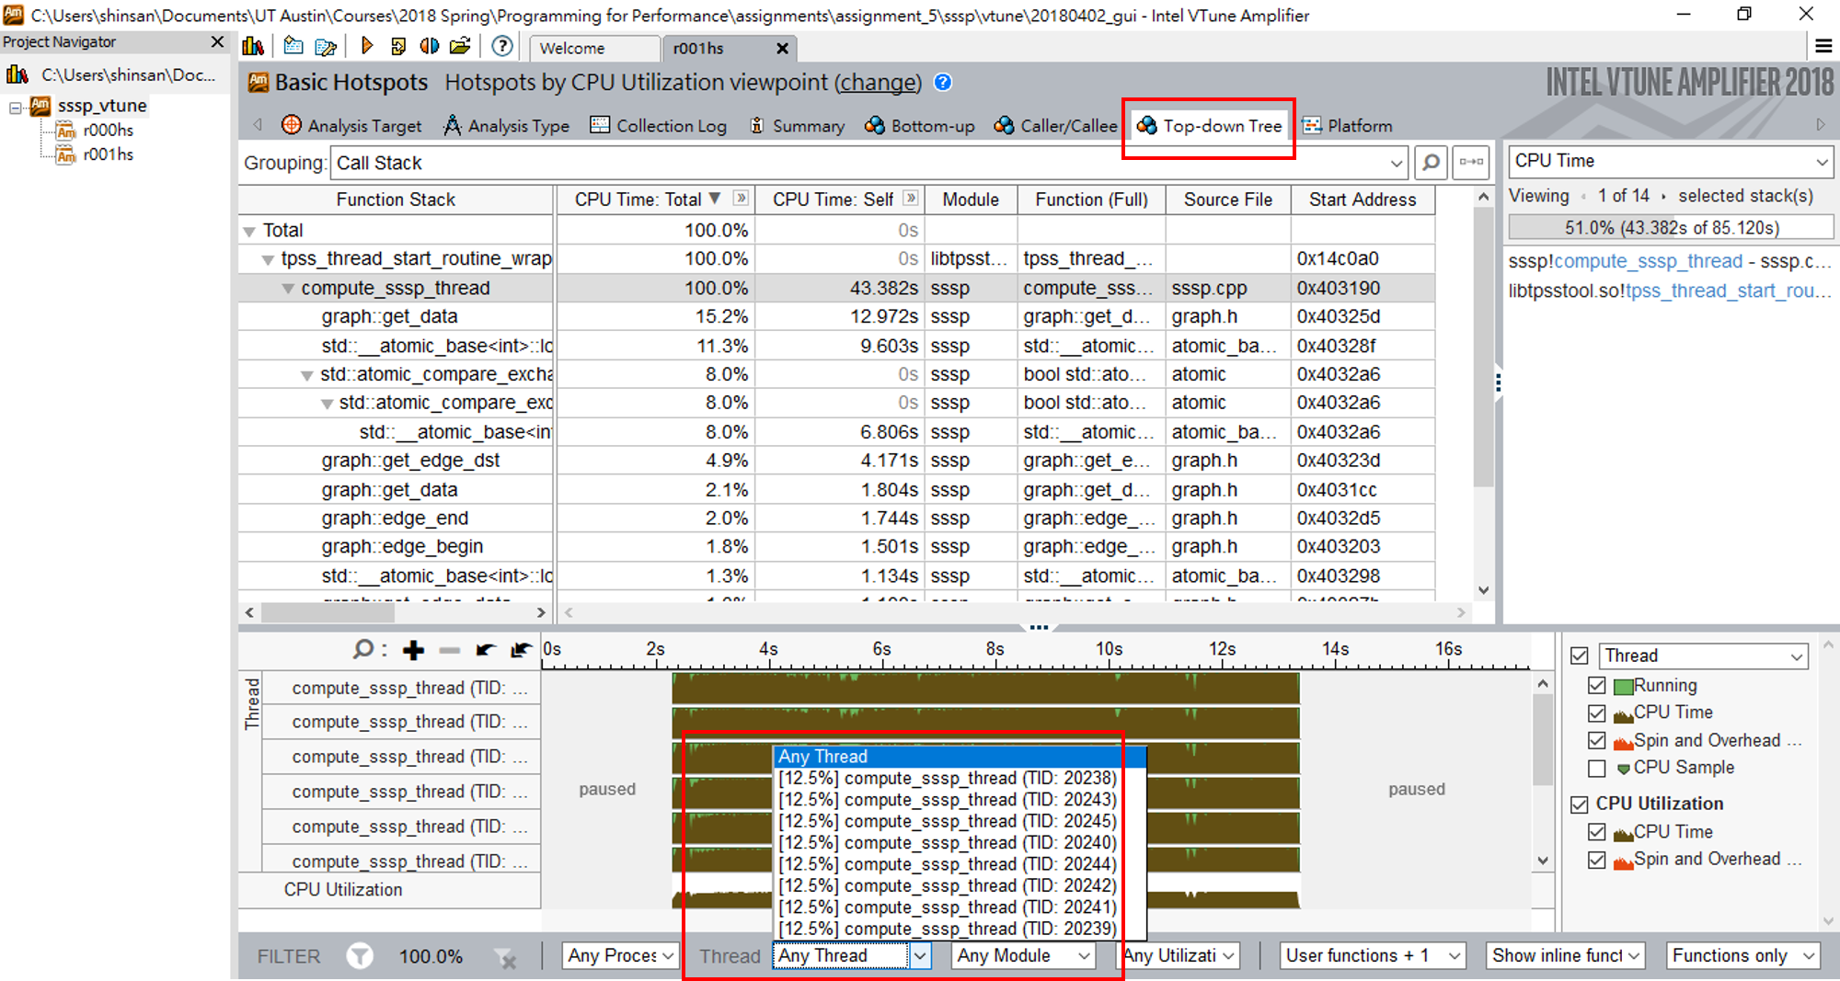Toggle Thread CPU Time checkbox

pos(1597,713)
